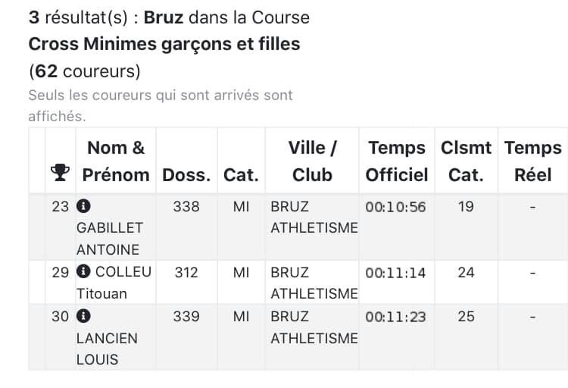Open runner name LANCIEN LOUIS
Image resolution: width=568 pixels, height=388 pixels.
(x=107, y=349)
